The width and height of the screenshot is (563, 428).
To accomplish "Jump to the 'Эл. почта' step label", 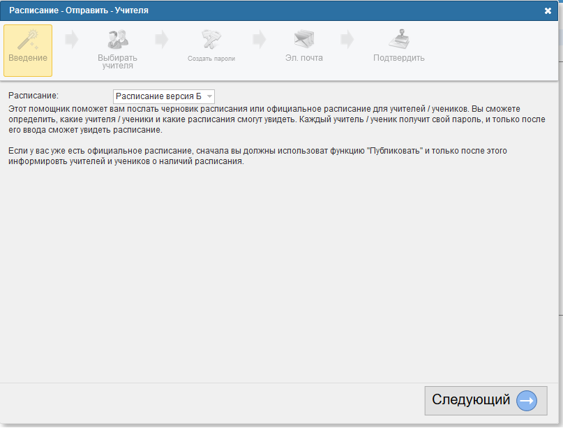I will pos(304,58).
